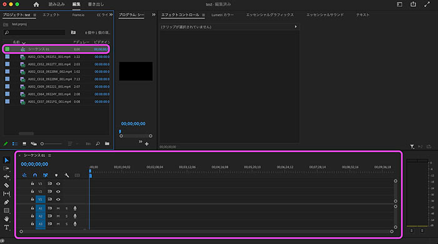Select the Rectangle tool

[6, 210]
